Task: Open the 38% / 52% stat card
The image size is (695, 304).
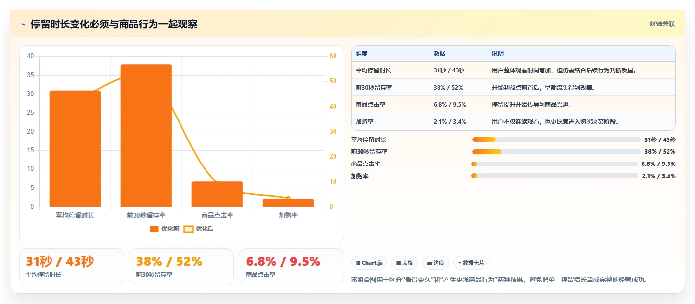Action: pyautogui.click(x=181, y=266)
